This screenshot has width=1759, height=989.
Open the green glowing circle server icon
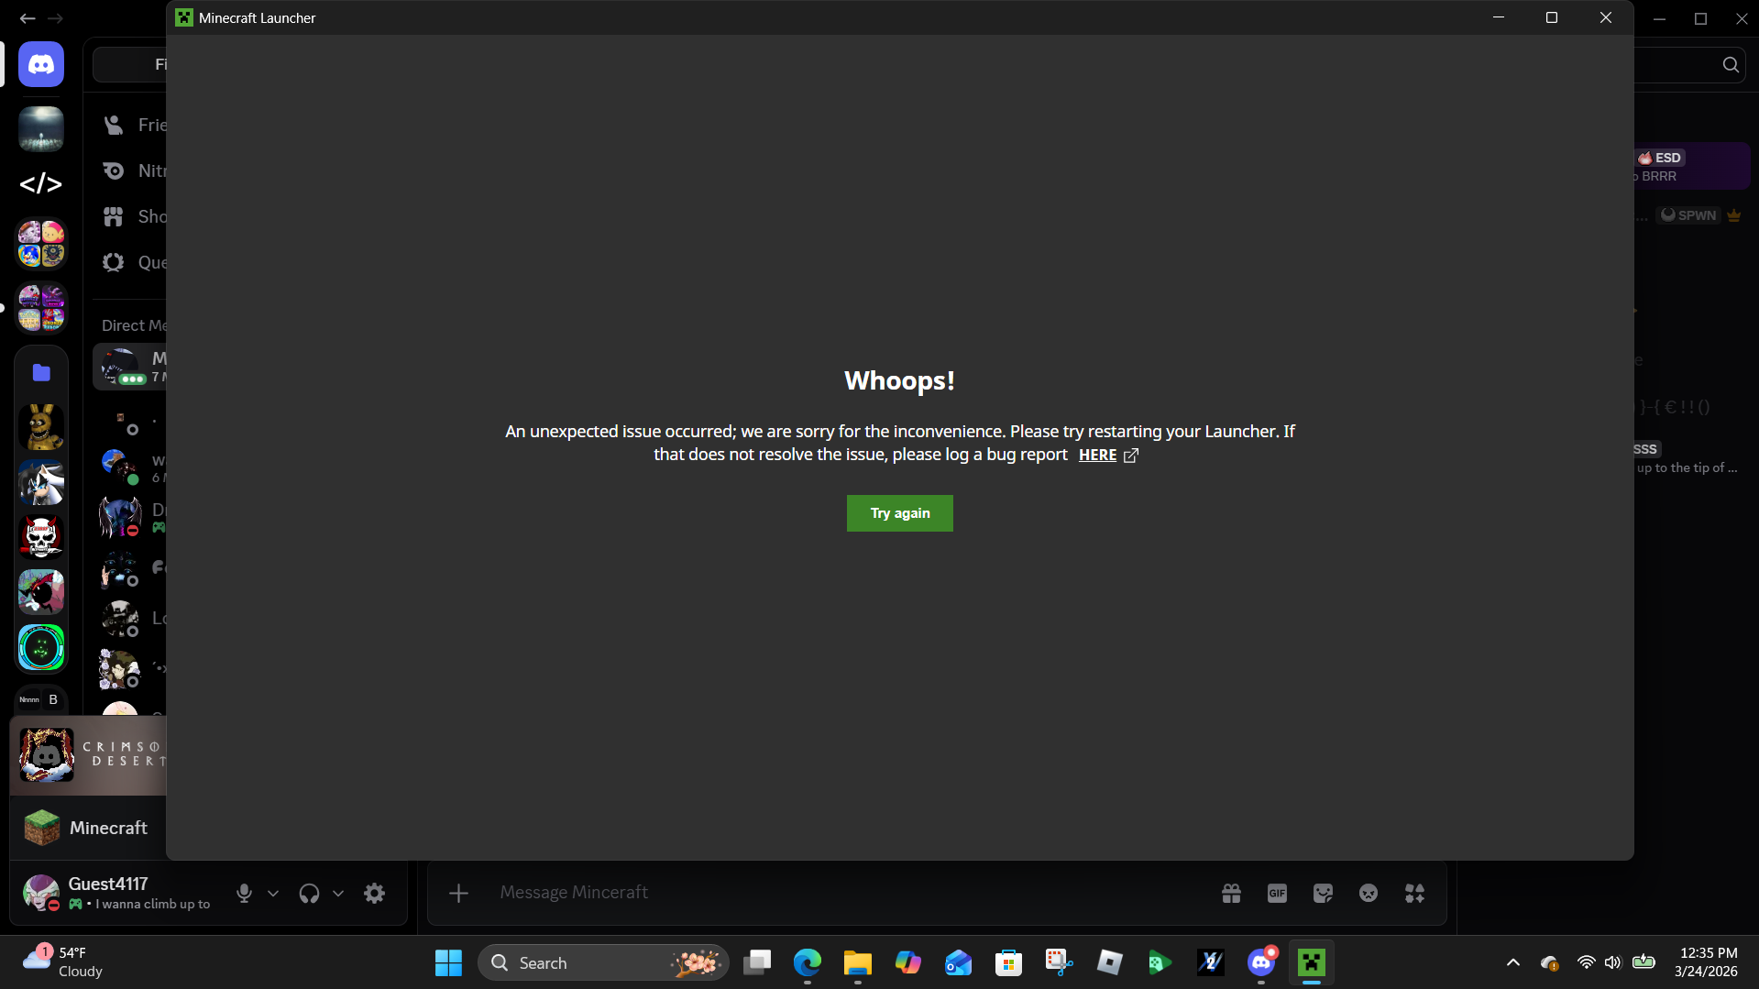coord(41,647)
